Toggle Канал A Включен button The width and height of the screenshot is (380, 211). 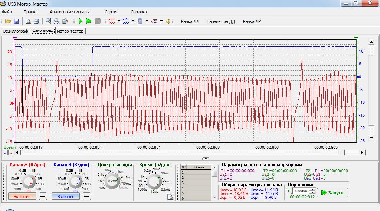(x=22, y=197)
